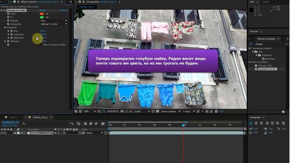Switch to the Audio panel tab

(x=266, y=2)
